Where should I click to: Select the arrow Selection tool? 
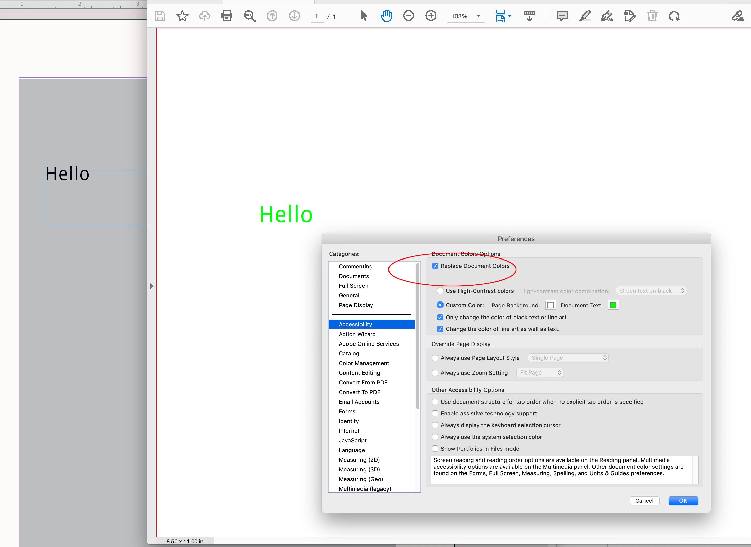pyautogui.click(x=364, y=16)
